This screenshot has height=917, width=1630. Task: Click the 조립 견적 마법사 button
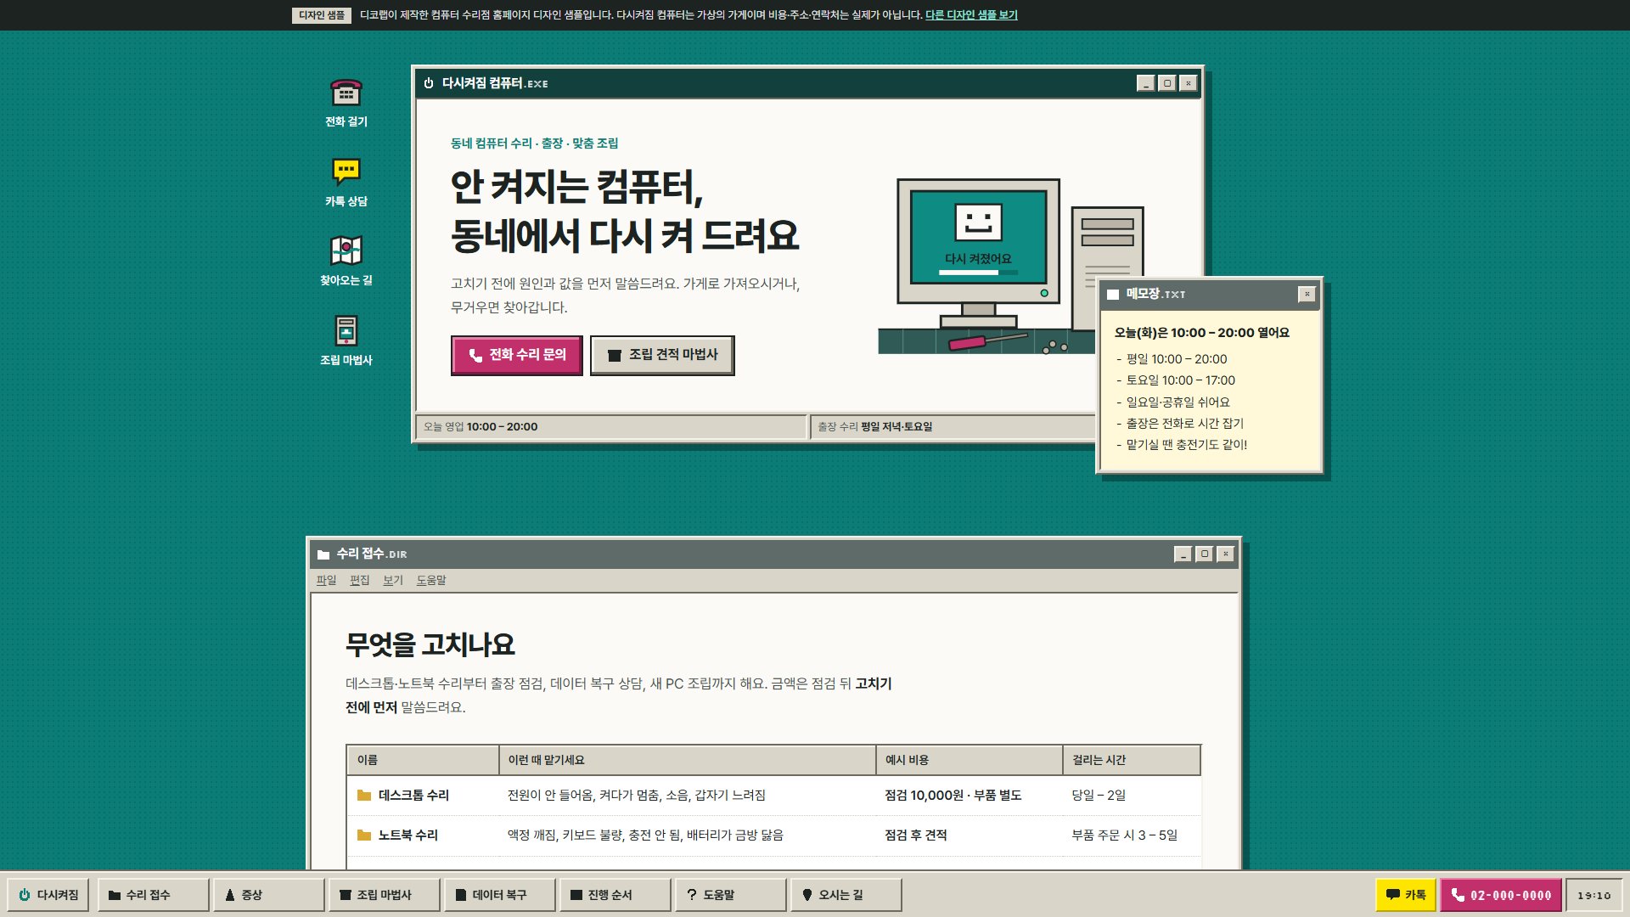point(662,355)
